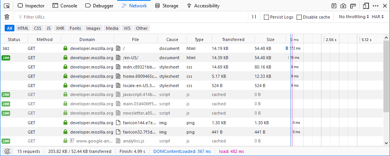Select the favicon32 image request
Screen dimensions: 390x156
tap(191, 132)
